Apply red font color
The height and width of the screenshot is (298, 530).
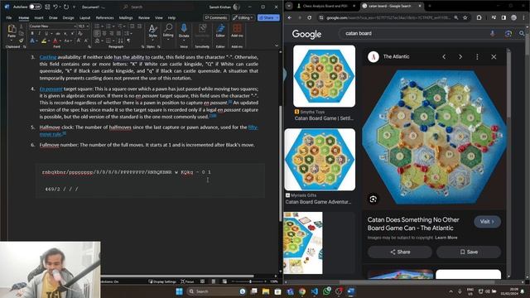coord(55,41)
